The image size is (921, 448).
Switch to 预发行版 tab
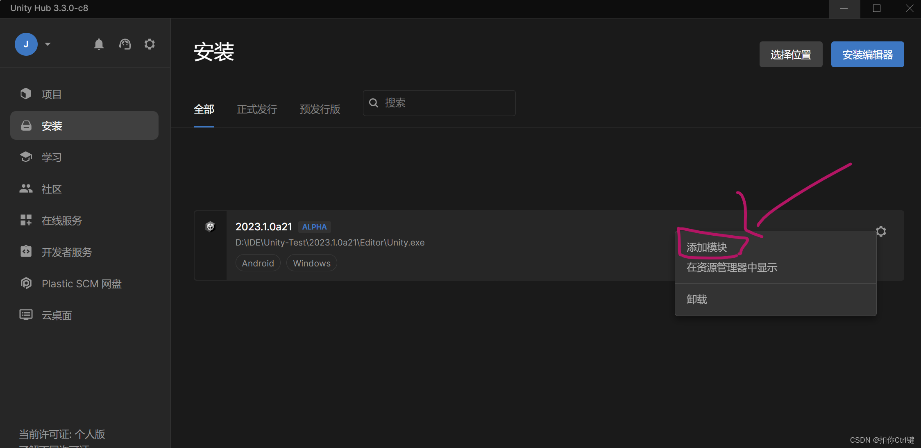(320, 109)
